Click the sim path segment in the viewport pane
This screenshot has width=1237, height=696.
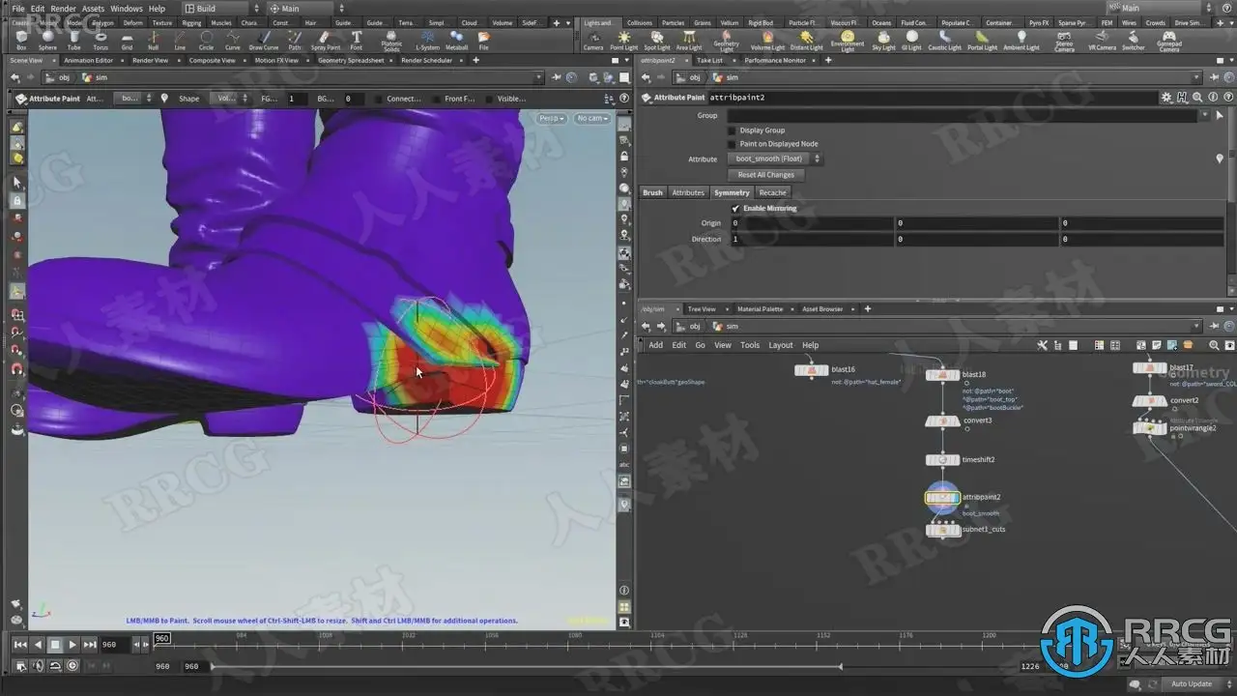click(x=96, y=78)
